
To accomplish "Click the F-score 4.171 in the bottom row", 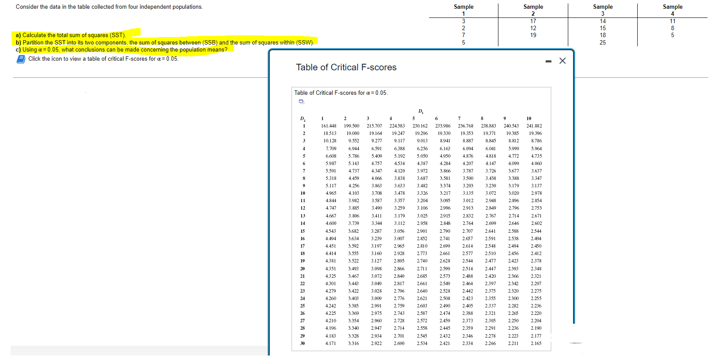I will point(331,343).
